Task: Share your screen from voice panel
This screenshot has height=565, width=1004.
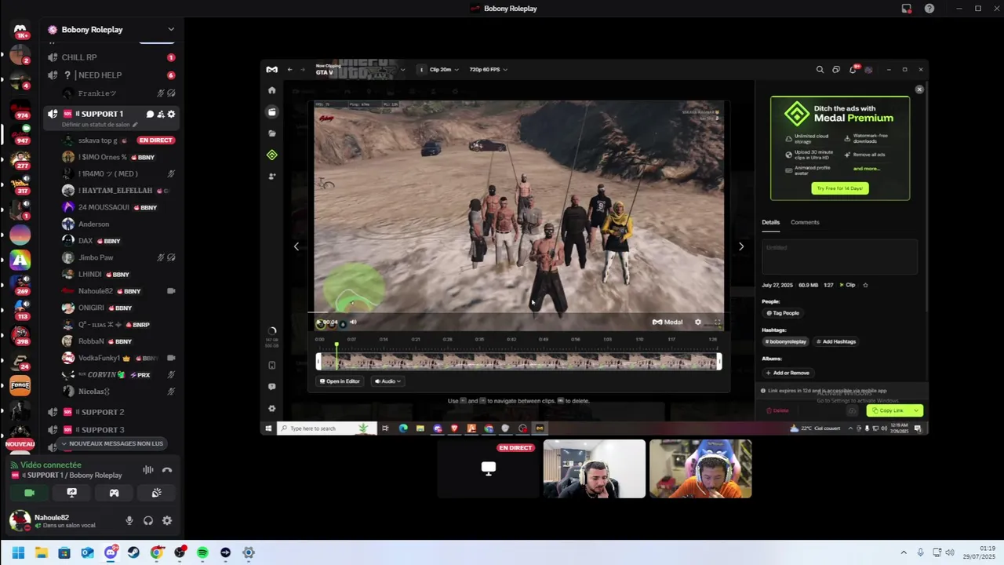Action: pos(72,493)
